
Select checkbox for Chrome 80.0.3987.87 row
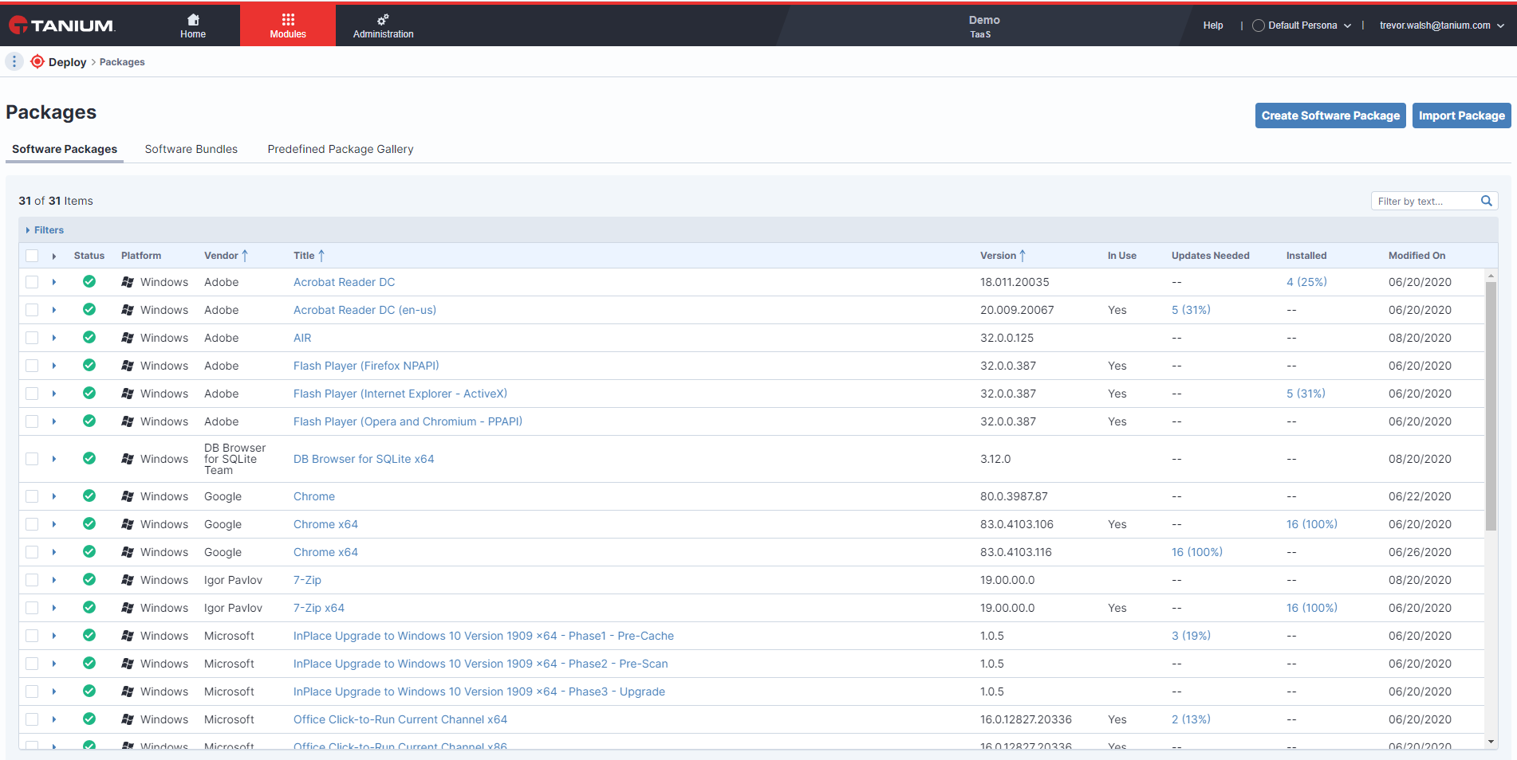(32, 496)
